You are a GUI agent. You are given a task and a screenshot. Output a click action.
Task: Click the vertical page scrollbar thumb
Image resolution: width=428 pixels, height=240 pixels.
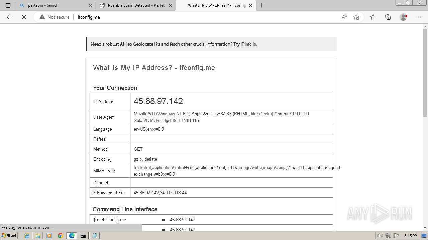(425, 73)
